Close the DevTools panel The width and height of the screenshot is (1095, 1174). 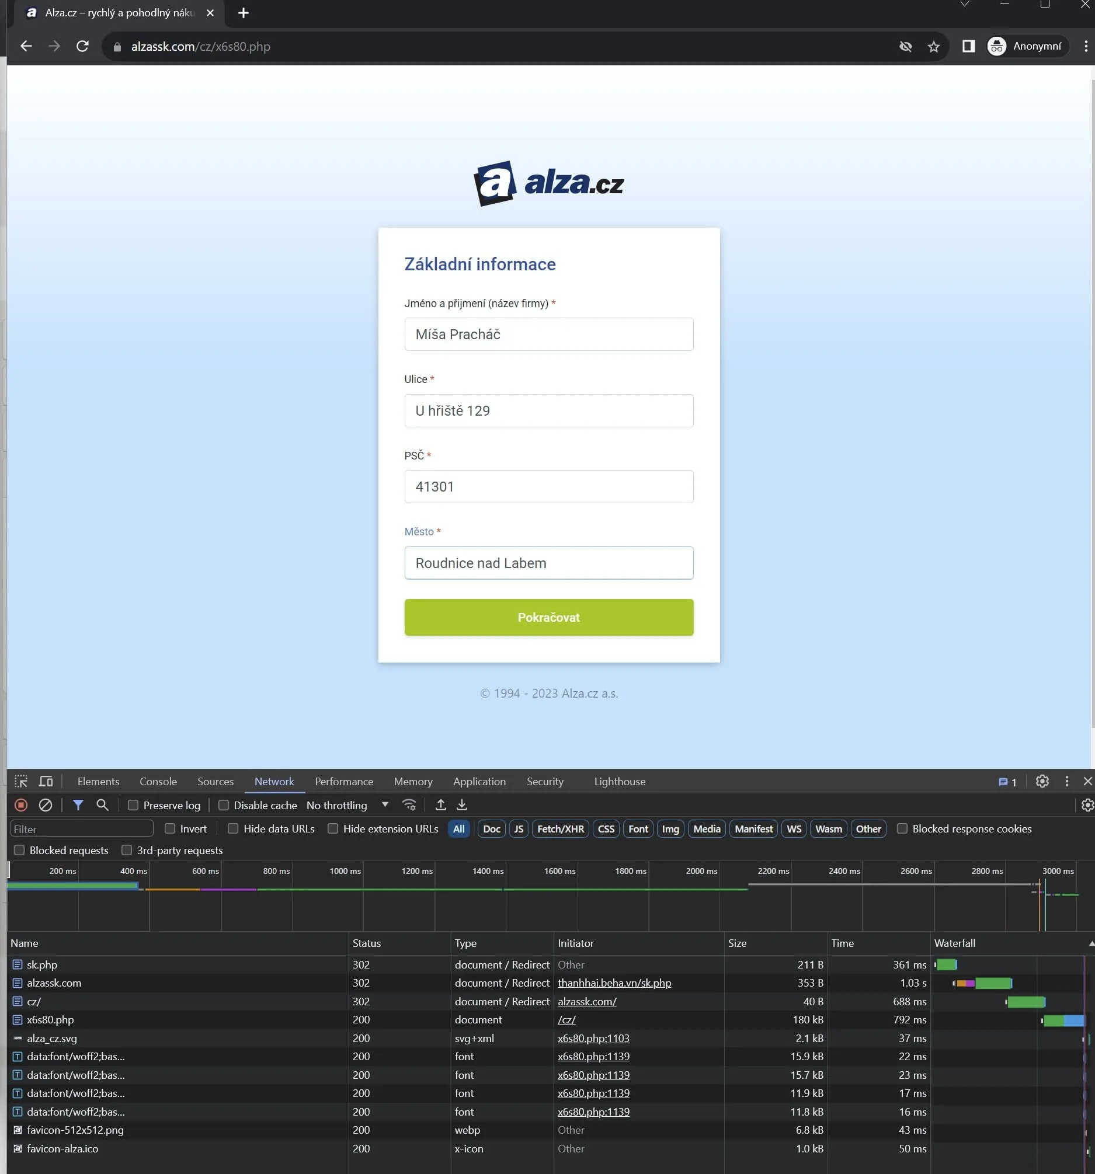click(x=1087, y=781)
